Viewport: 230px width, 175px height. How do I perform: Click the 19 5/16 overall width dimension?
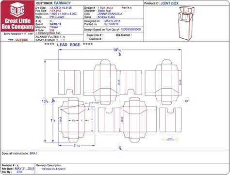click(117, 50)
